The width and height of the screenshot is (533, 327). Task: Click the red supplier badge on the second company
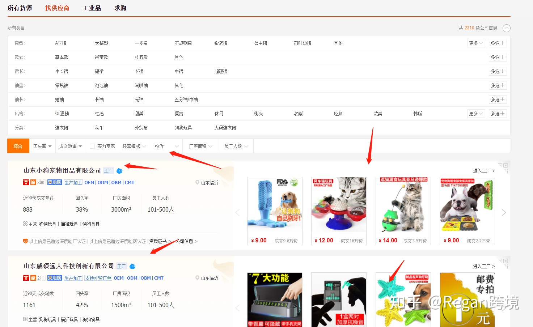(x=26, y=278)
